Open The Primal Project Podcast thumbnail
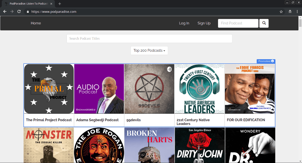The height and width of the screenshot is (163, 302). 49,89
